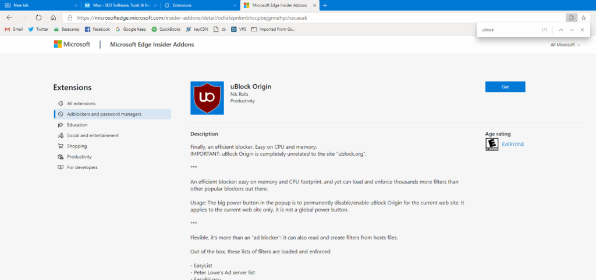Click the Microsoft logo in page header
The width and height of the screenshot is (596, 280).
pyautogui.click(x=72, y=44)
